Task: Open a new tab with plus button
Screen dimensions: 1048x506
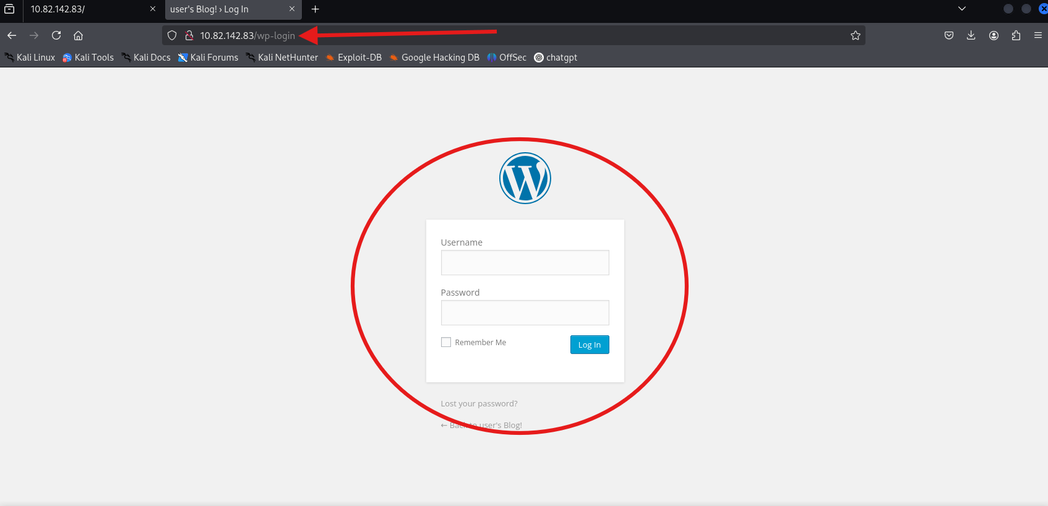Action: 316,9
